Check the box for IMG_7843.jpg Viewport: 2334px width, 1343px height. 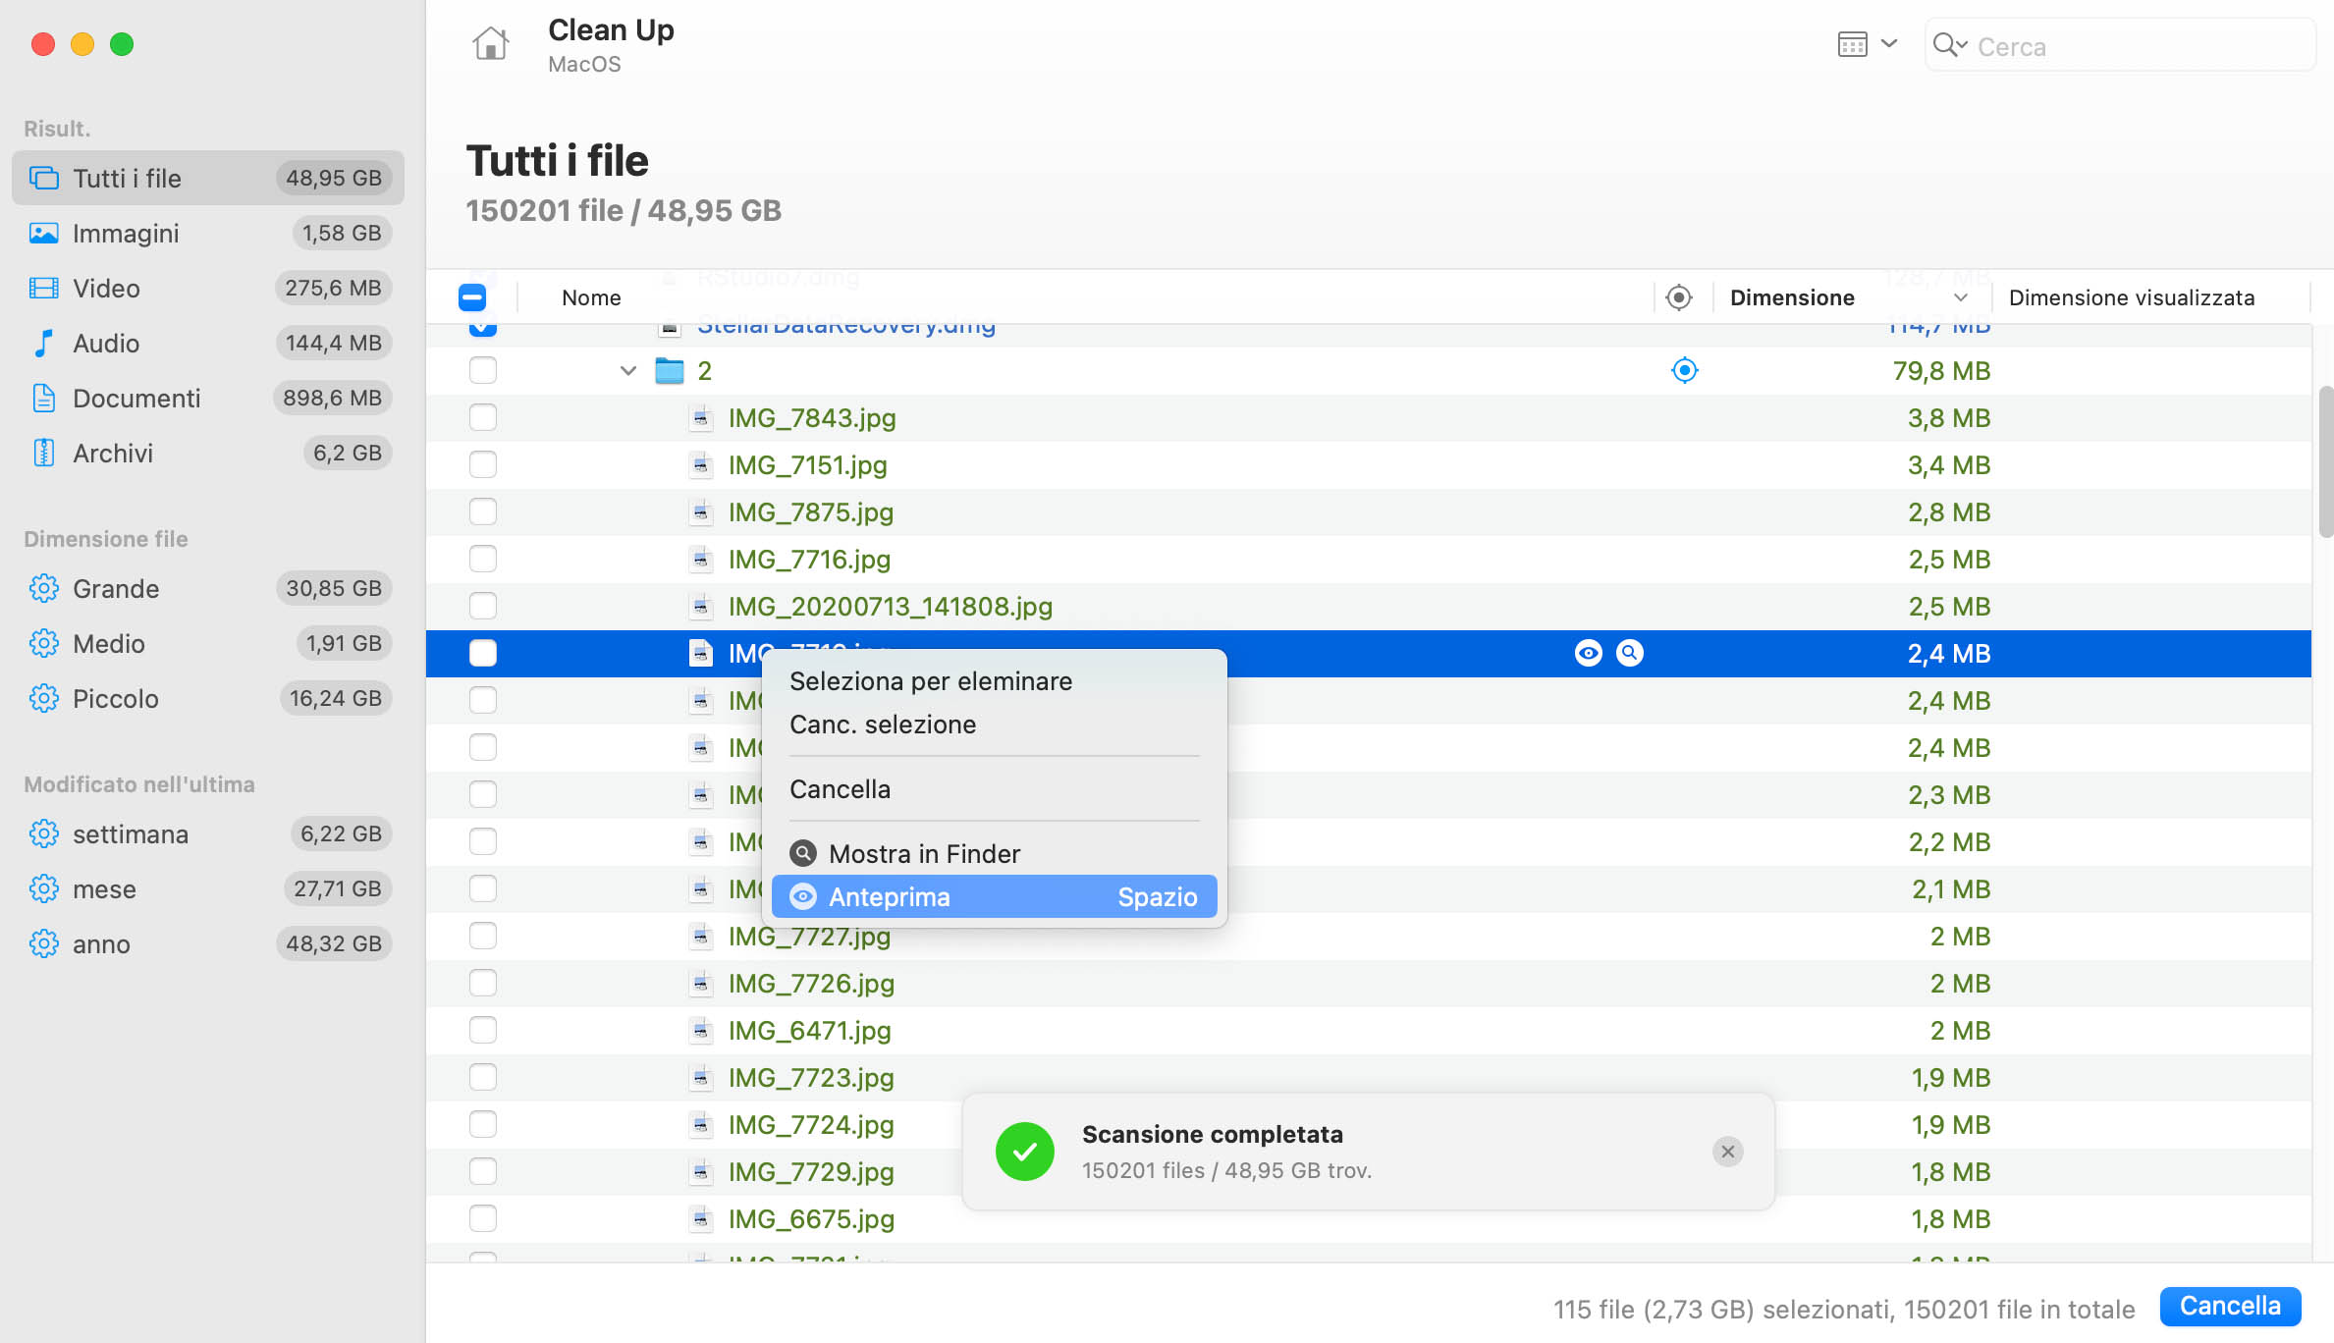[x=483, y=417]
